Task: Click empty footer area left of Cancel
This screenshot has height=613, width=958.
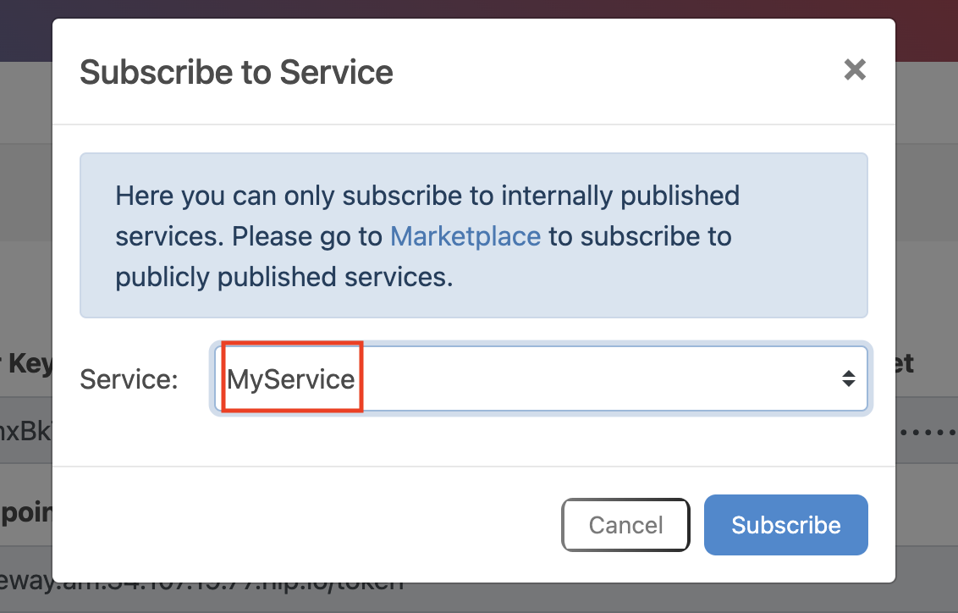Action: [x=305, y=525]
